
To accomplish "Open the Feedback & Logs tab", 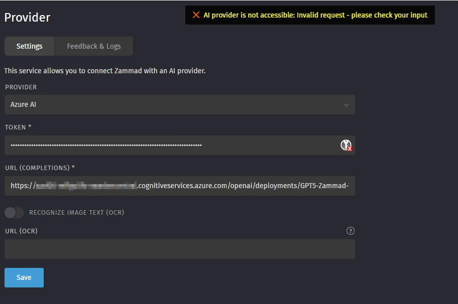I will click(x=94, y=46).
